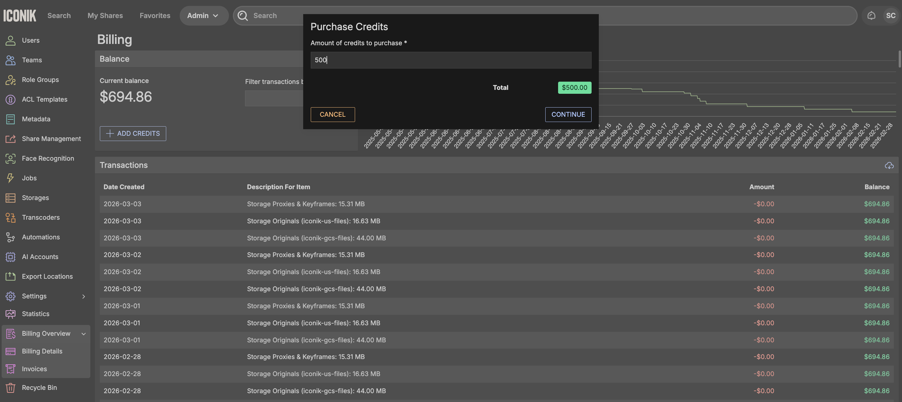Click the page vertical scrollbar

[900, 59]
